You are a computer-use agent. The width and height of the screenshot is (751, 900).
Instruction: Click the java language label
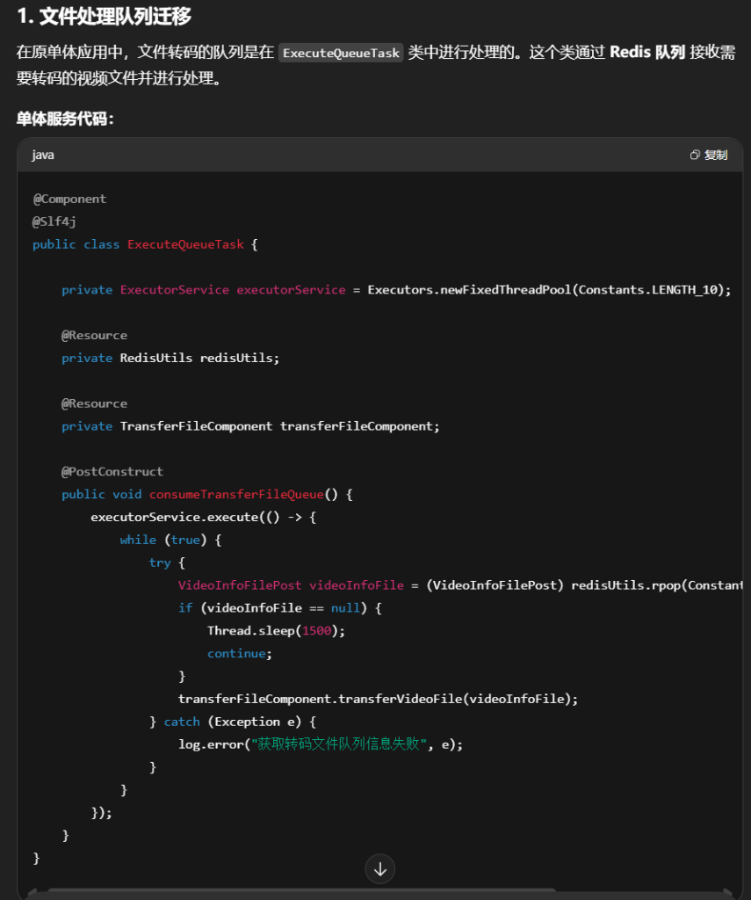tap(43, 155)
